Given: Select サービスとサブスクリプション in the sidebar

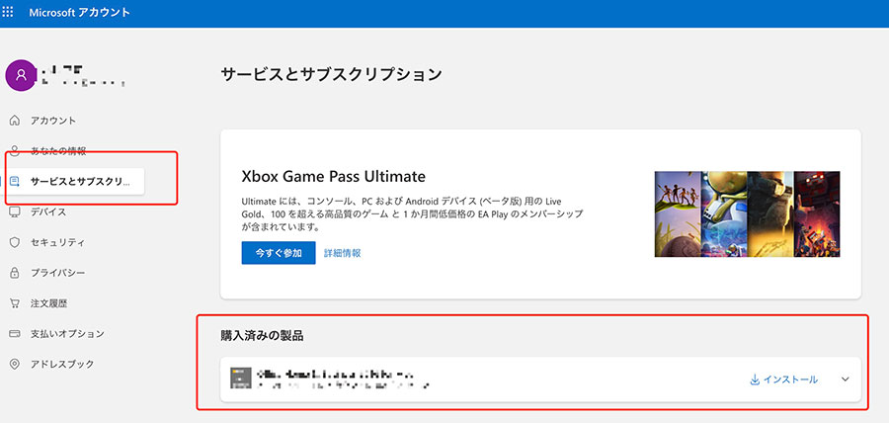Looking at the screenshot, I should pyautogui.click(x=79, y=182).
